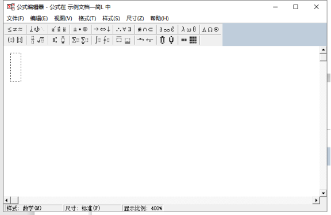Open the labeled arrow templates palette
The image size is (331, 215).
(145, 40)
